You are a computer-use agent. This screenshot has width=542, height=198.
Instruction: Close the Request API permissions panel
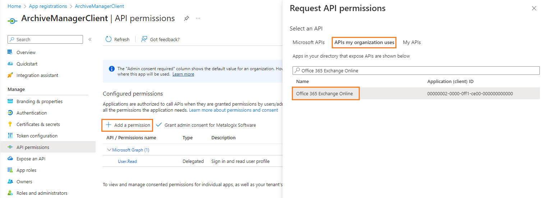coord(534,8)
